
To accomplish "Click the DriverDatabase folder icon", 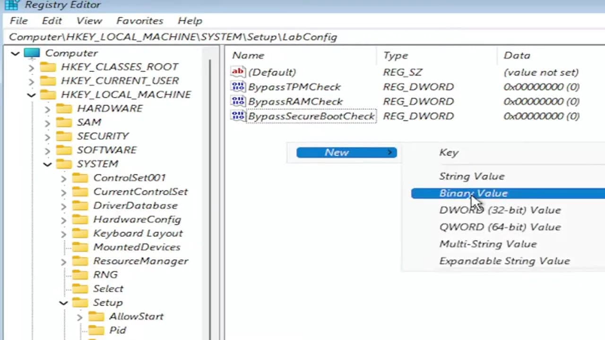I will [x=80, y=206].
